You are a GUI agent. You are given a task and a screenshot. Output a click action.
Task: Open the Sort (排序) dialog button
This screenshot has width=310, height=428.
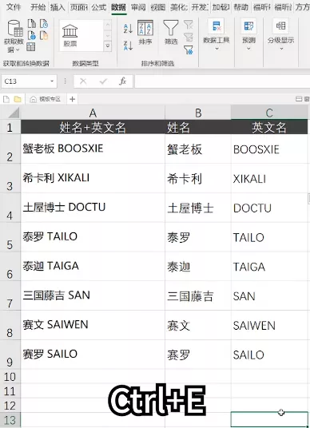click(145, 33)
